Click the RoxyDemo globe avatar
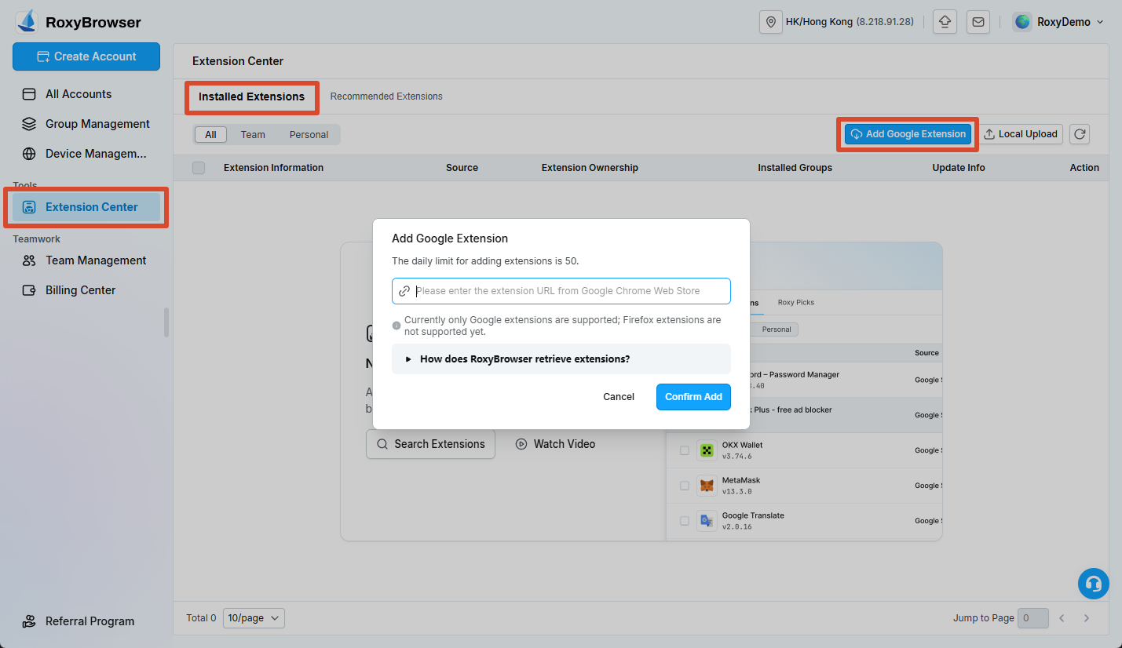The width and height of the screenshot is (1122, 648). [1022, 22]
